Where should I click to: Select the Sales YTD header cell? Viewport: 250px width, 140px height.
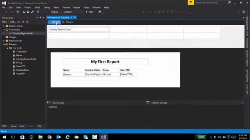[x=129, y=70]
